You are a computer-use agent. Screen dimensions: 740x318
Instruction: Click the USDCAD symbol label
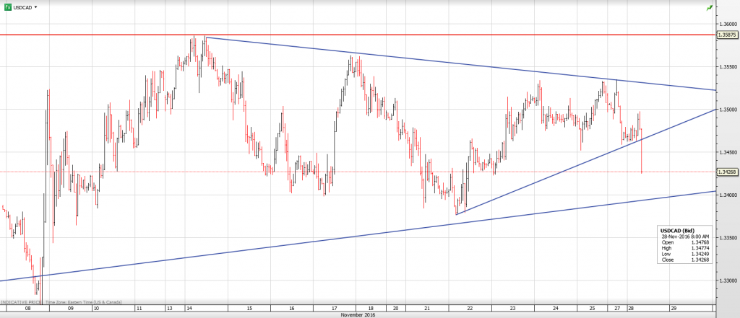pyautogui.click(x=22, y=7)
